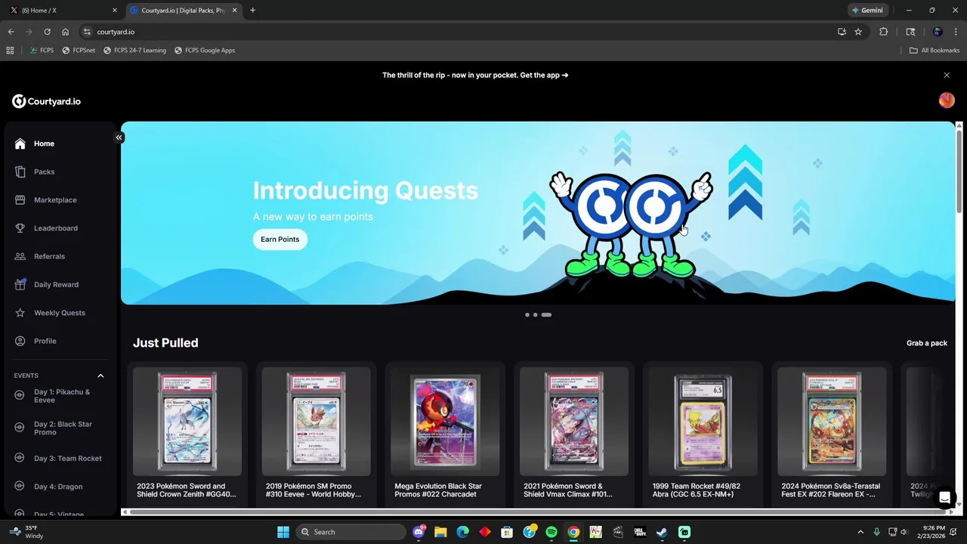
Task: Open Chrome three-dot menu
Action: [x=956, y=32]
